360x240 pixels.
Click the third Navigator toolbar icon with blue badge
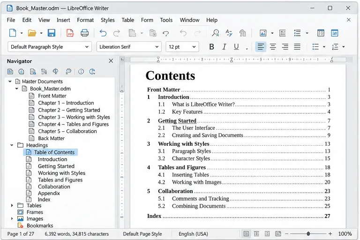click(33, 72)
